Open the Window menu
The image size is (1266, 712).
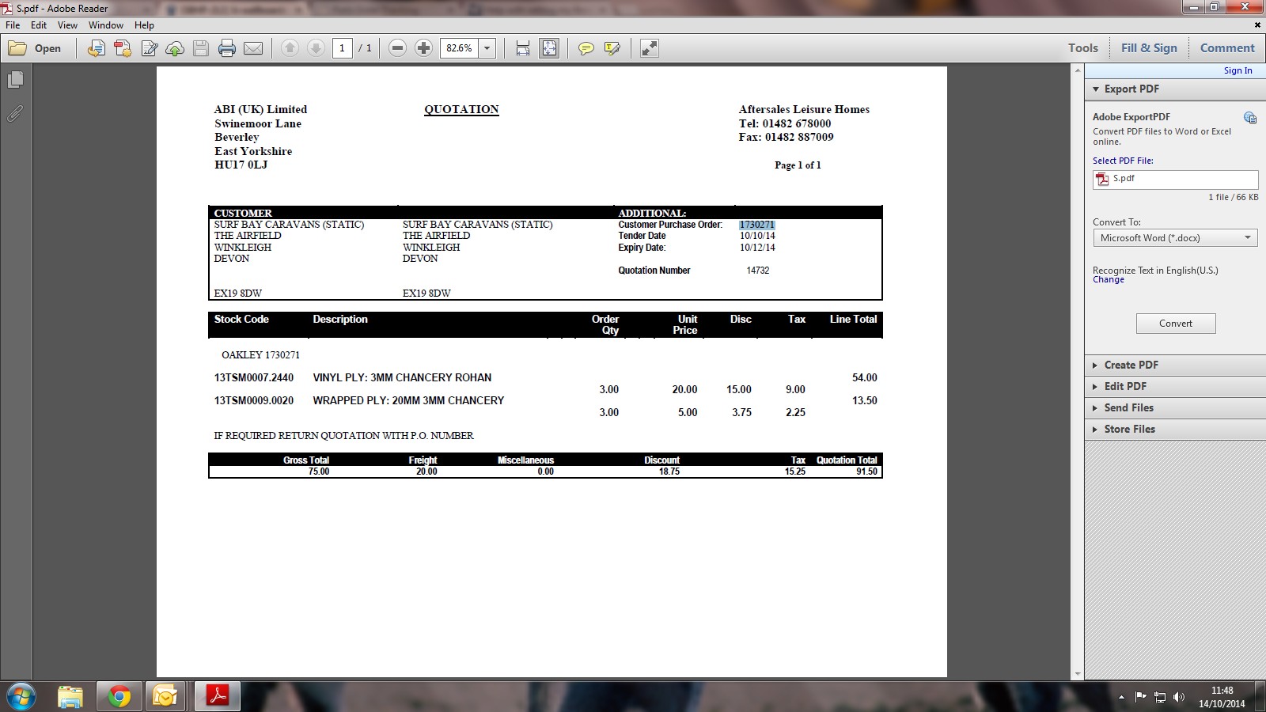point(106,25)
